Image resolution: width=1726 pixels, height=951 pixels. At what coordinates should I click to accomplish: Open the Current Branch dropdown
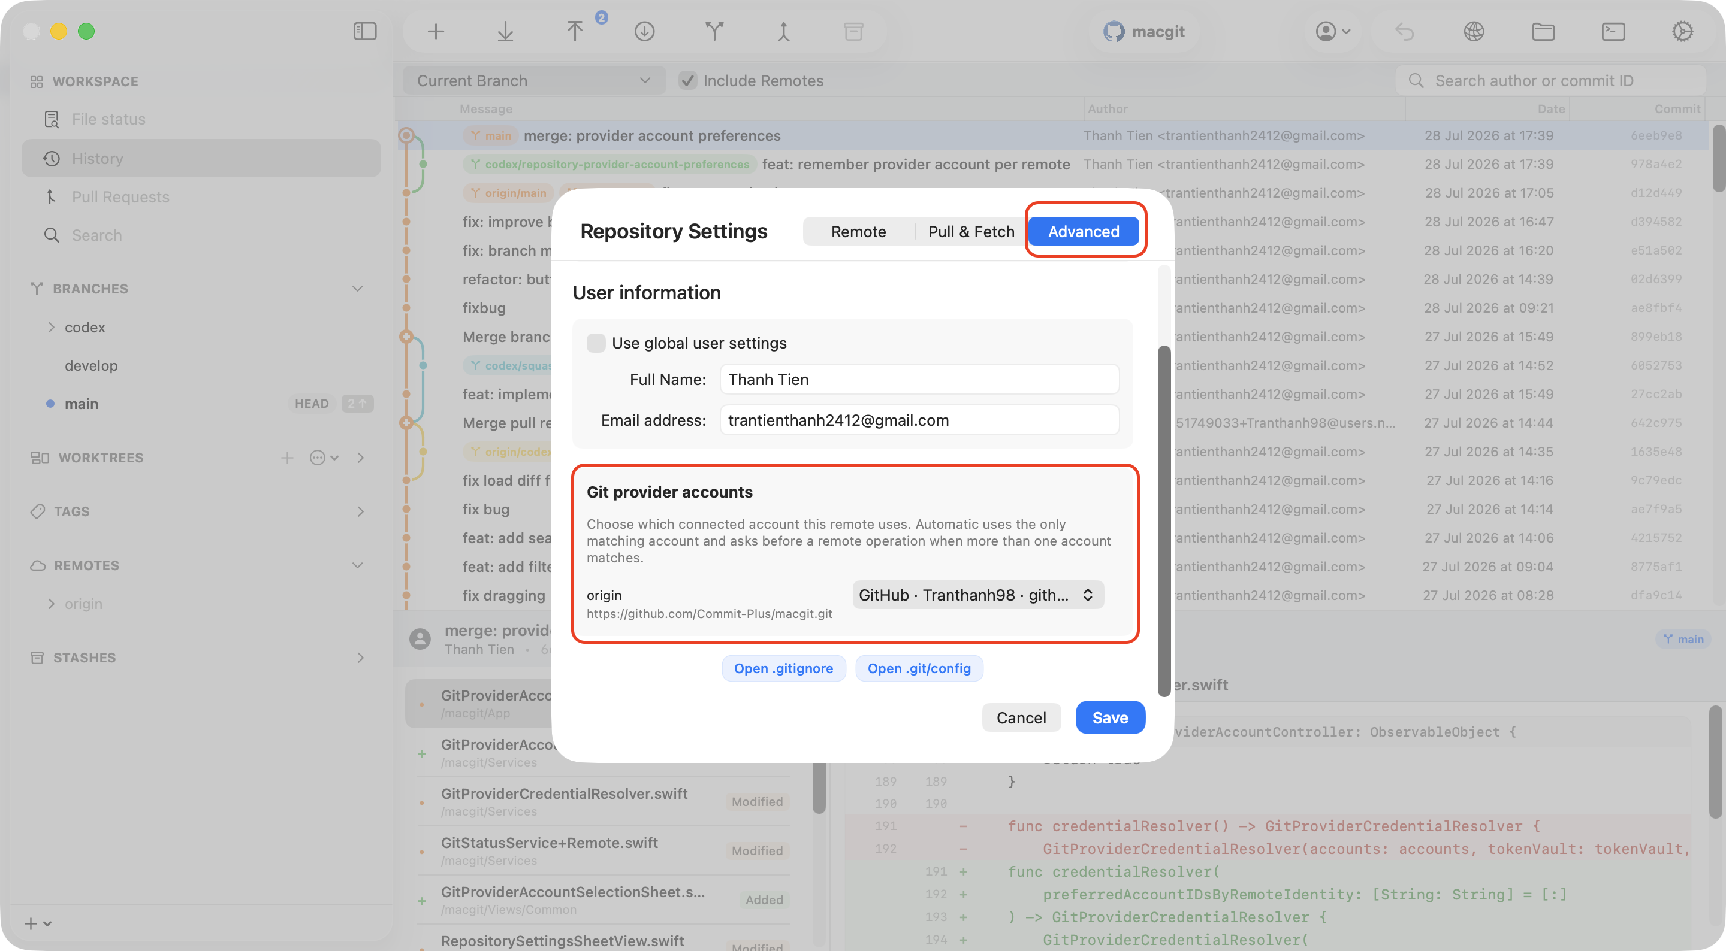tap(534, 81)
